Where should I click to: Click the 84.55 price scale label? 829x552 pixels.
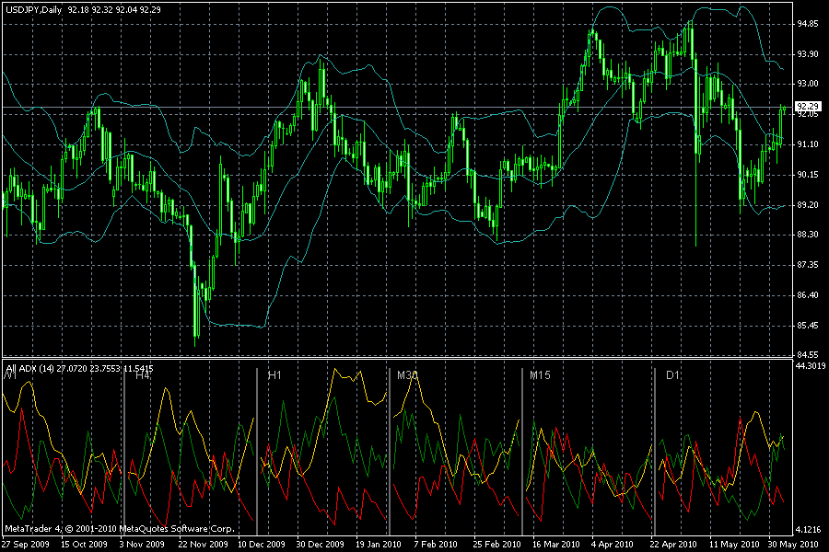808,354
